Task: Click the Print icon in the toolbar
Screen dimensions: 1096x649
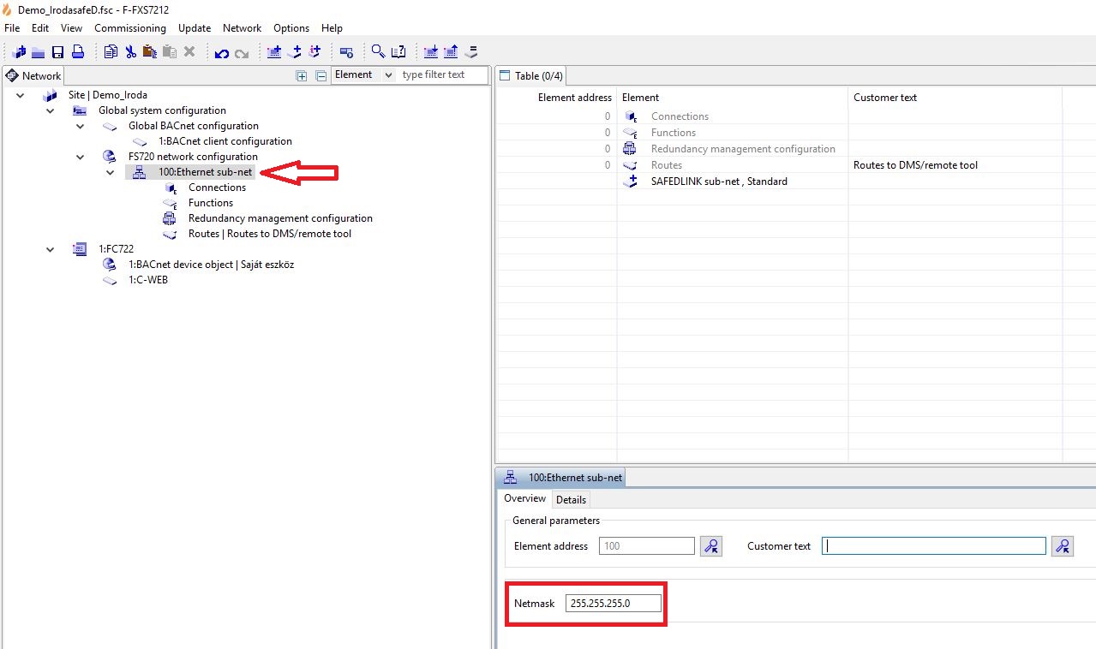Action: [77, 52]
